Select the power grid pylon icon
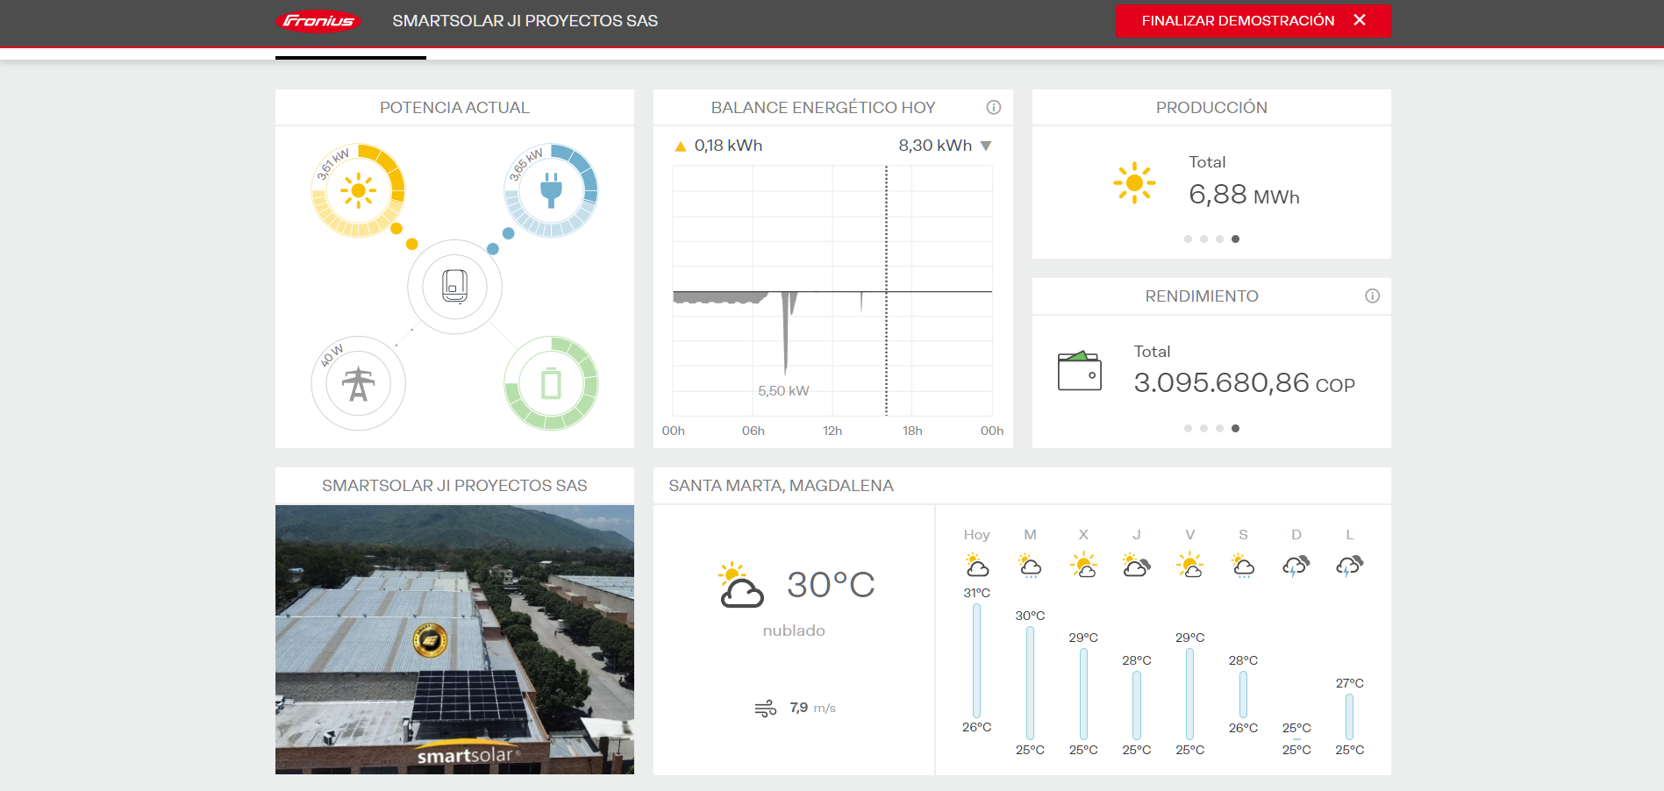Image resolution: width=1664 pixels, height=791 pixels. pyautogui.click(x=358, y=383)
